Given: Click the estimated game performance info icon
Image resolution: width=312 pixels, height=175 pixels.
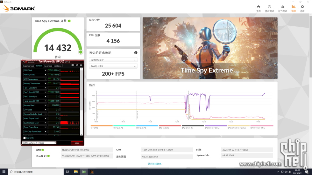Looking at the screenshot, I should (x=136, y=53).
